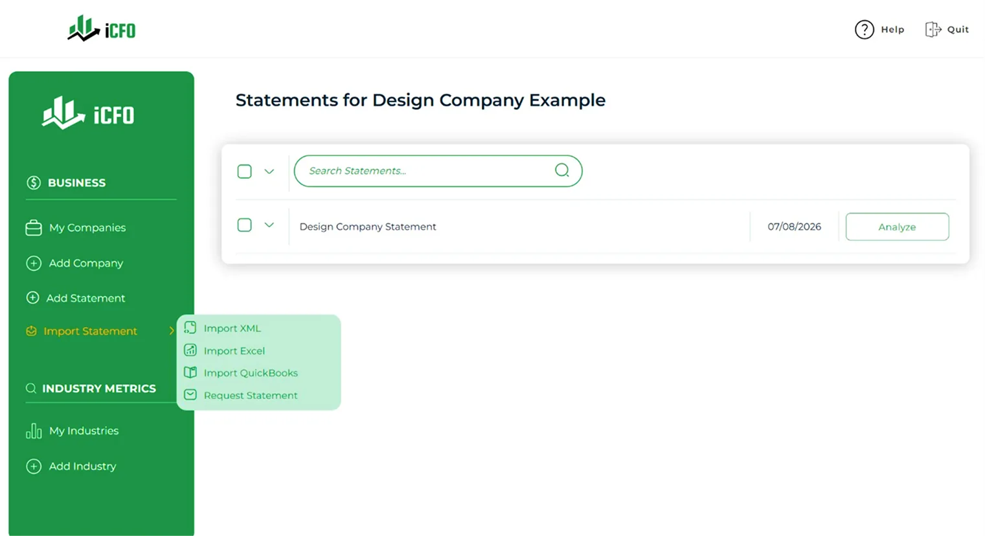985x536 pixels.
Task: Click the Import XML file icon
Action: coord(190,328)
